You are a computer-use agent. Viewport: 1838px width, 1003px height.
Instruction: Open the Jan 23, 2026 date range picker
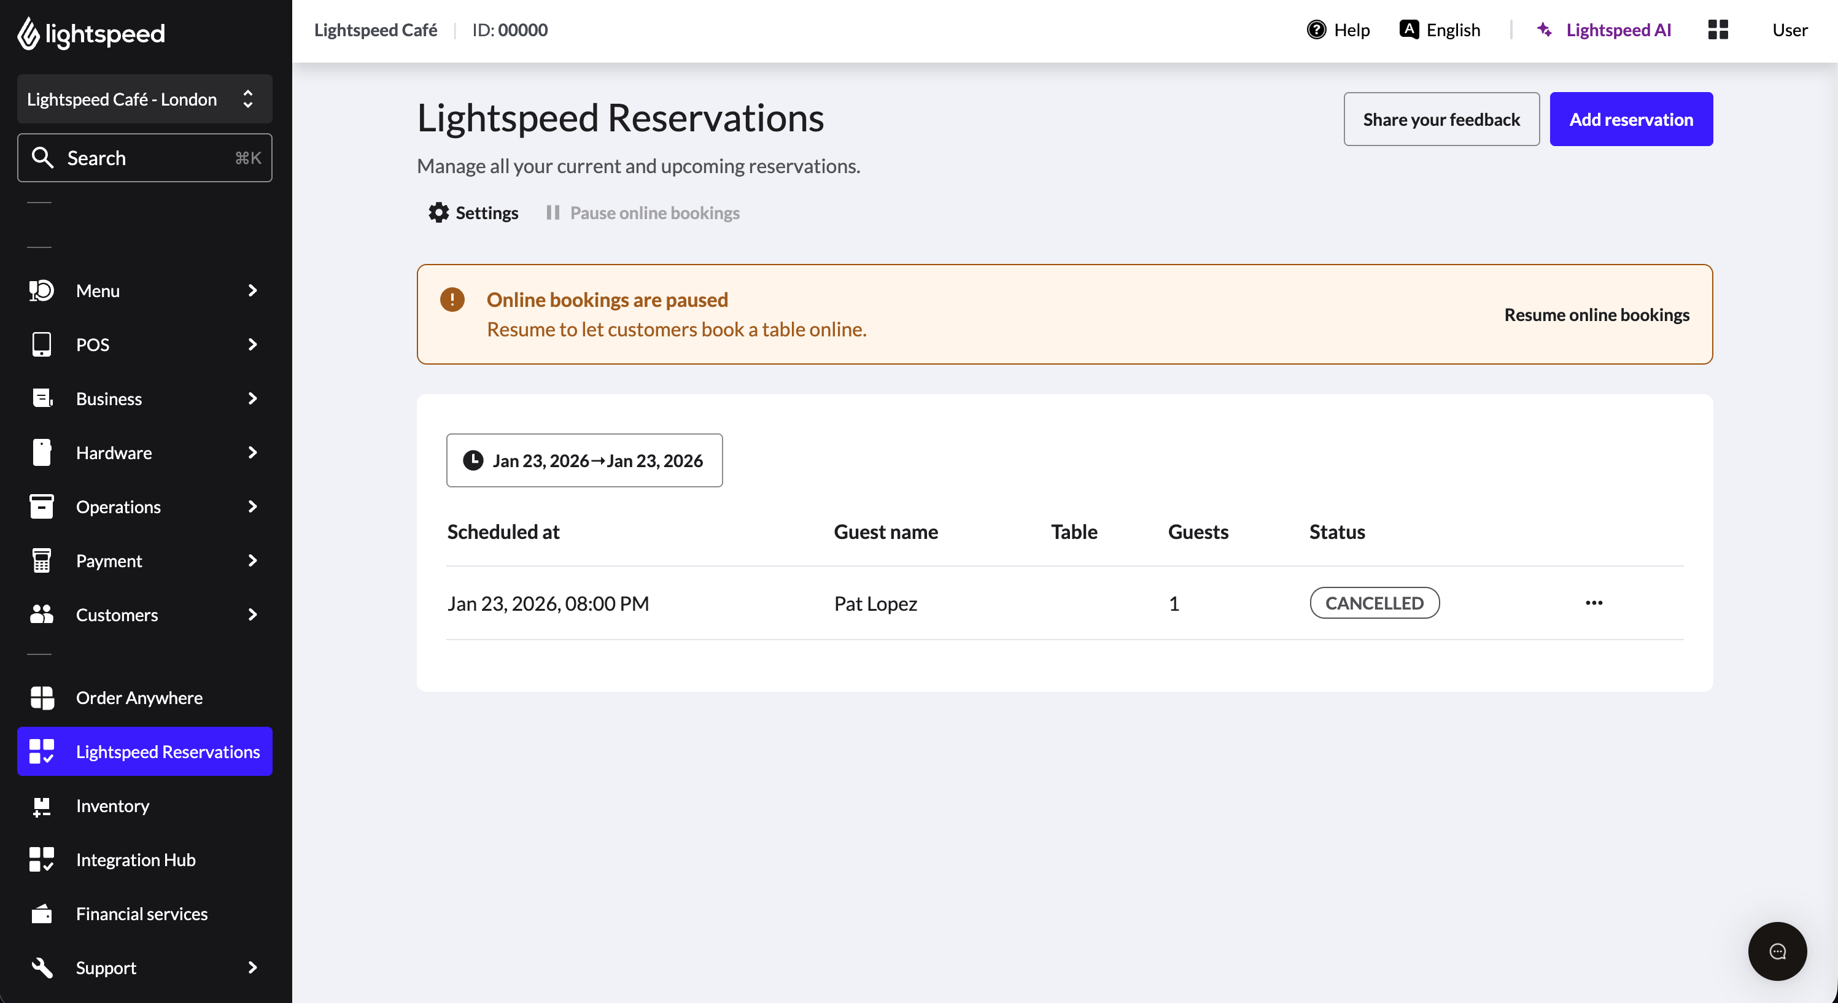pyautogui.click(x=584, y=460)
